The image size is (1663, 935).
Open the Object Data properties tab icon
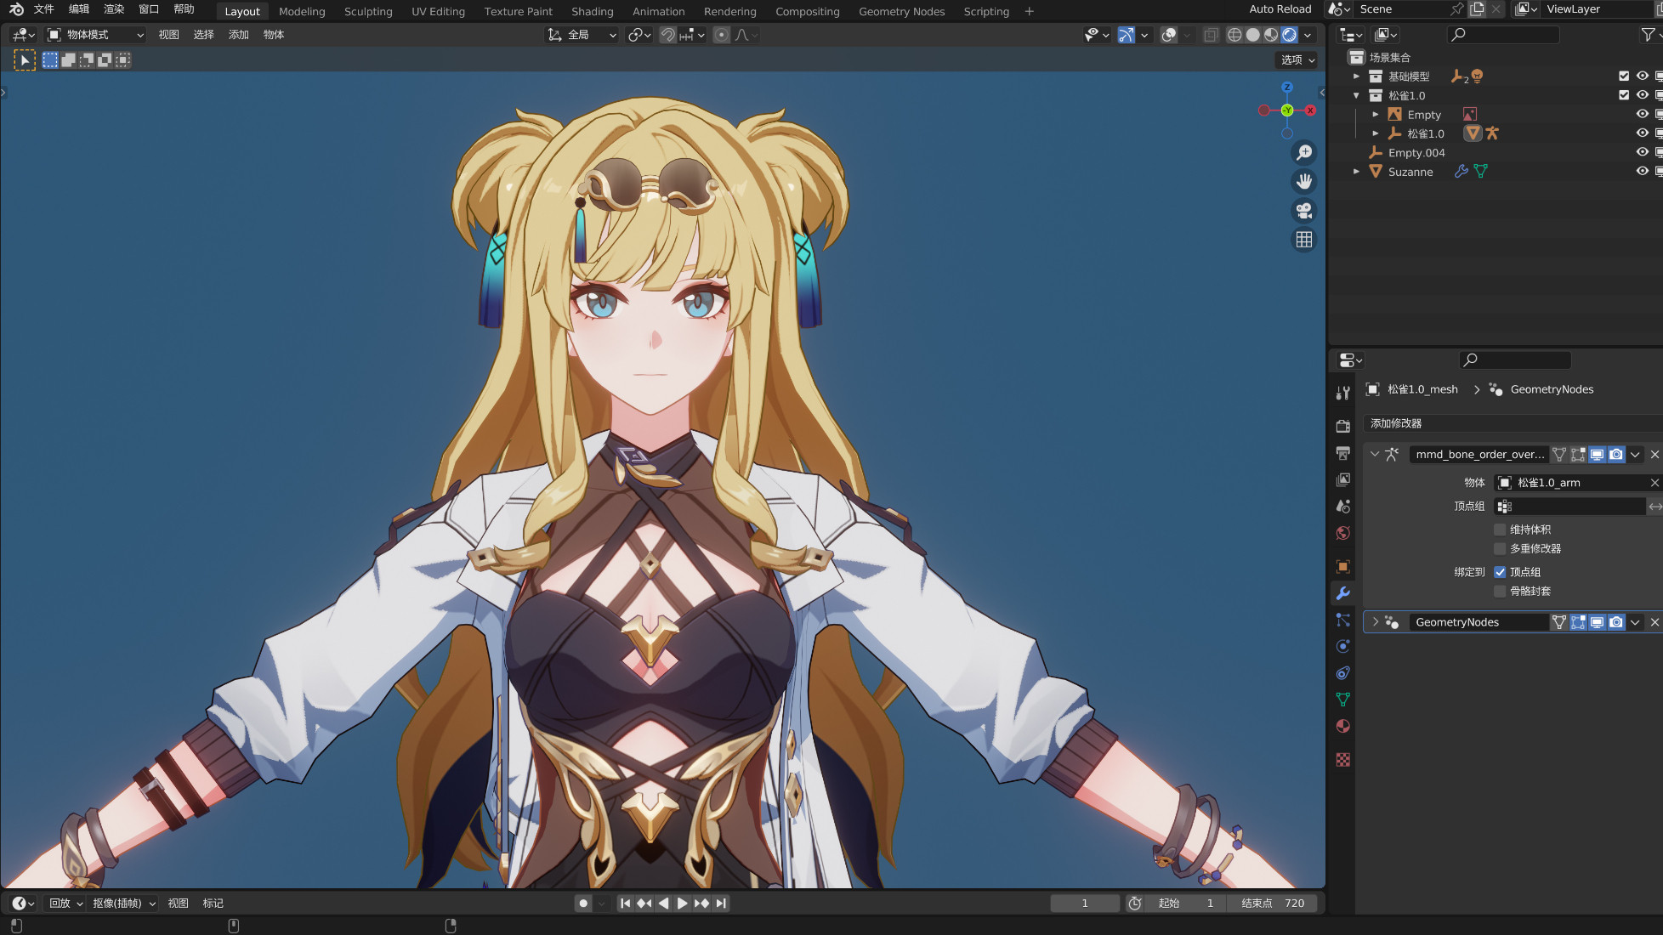coord(1343,700)
